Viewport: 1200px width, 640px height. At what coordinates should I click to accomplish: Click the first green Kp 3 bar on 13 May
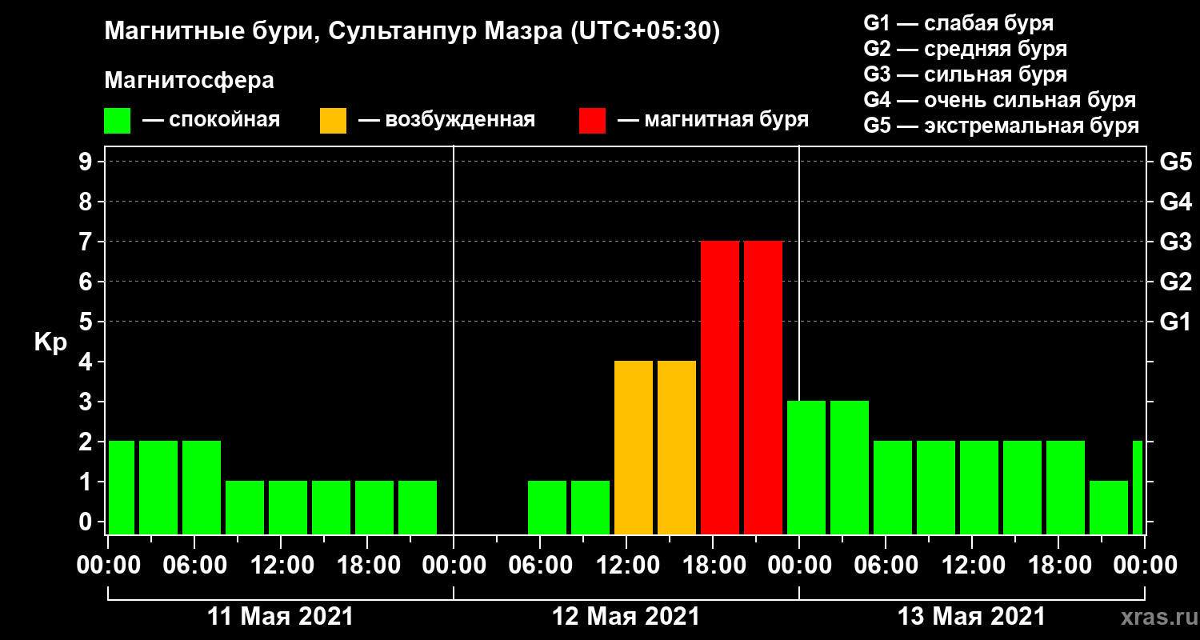(x=806, y=467)
